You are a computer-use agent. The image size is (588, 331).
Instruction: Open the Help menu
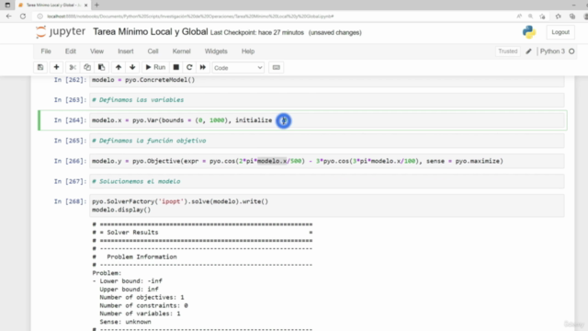[x=248, y=51]
